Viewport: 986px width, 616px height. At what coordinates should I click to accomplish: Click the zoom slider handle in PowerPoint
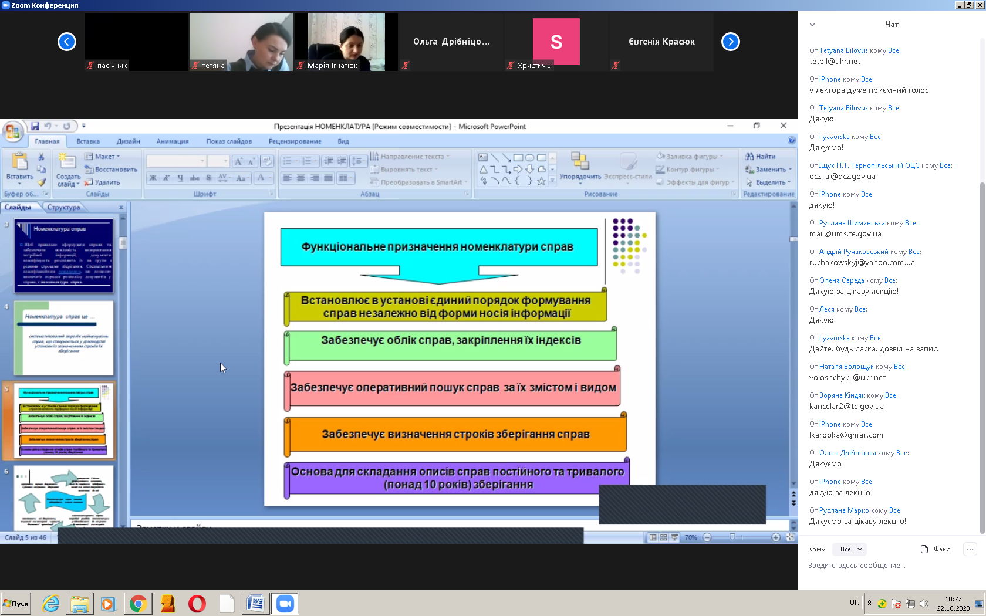pos(732,537)
